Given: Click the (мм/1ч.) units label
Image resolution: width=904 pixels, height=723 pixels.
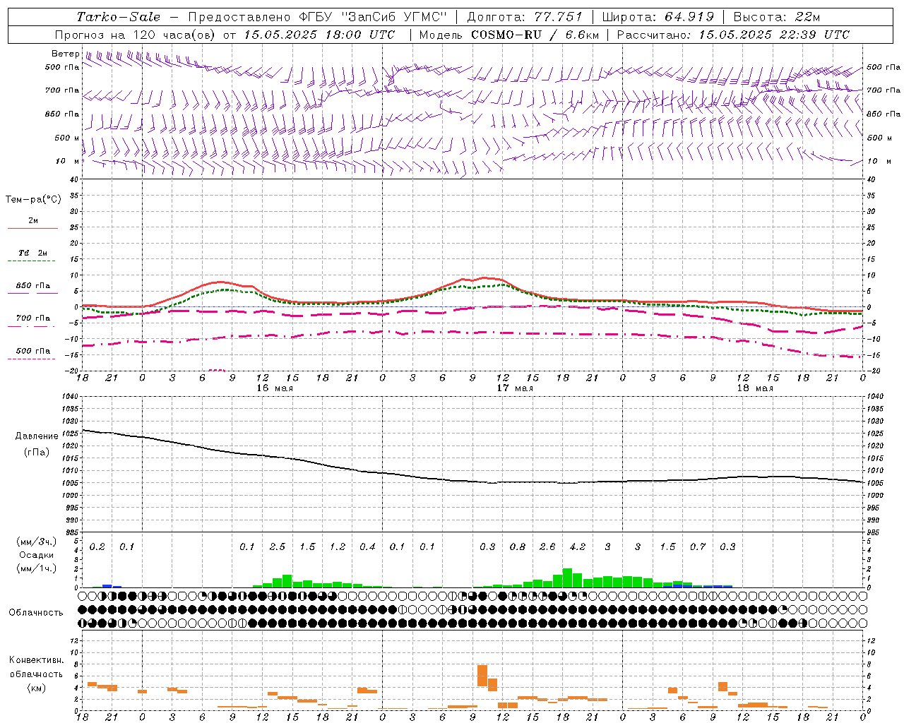Looking at the screenshot, I should tap(37, 568).
